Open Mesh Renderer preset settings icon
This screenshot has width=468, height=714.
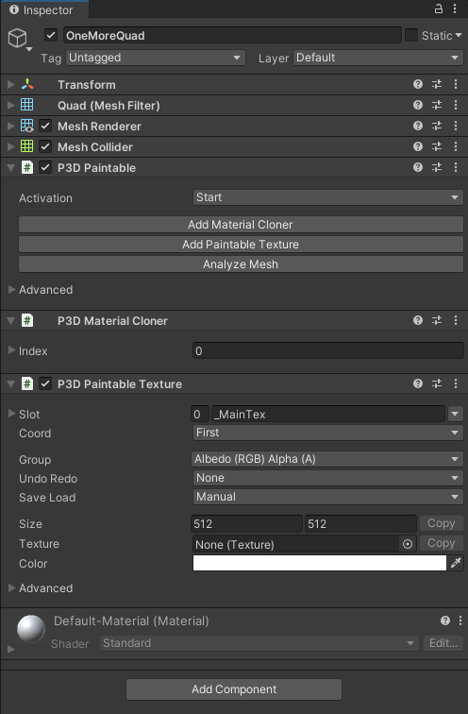click(437, 127)
